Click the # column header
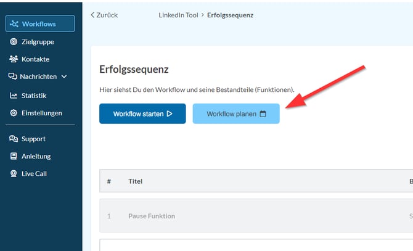 point(109,181)
